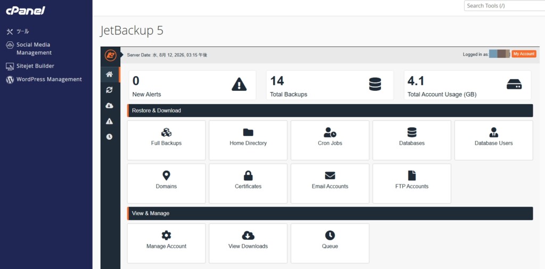This screenshot has height=269, width=545.
Task: Click the hard drive icon on Account Usage
Action: point(514,85)
